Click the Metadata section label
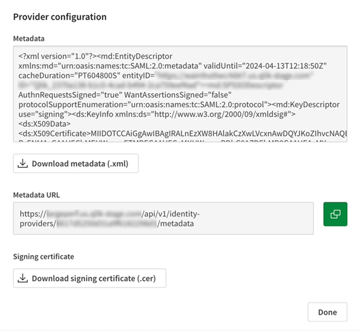The height and width of the screenshot is (331, 361). pos(28,38)
